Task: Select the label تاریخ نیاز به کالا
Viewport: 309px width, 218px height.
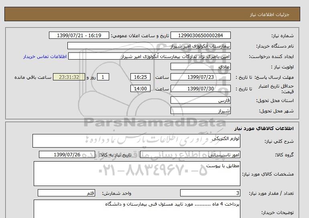Action: pos(115,155)
